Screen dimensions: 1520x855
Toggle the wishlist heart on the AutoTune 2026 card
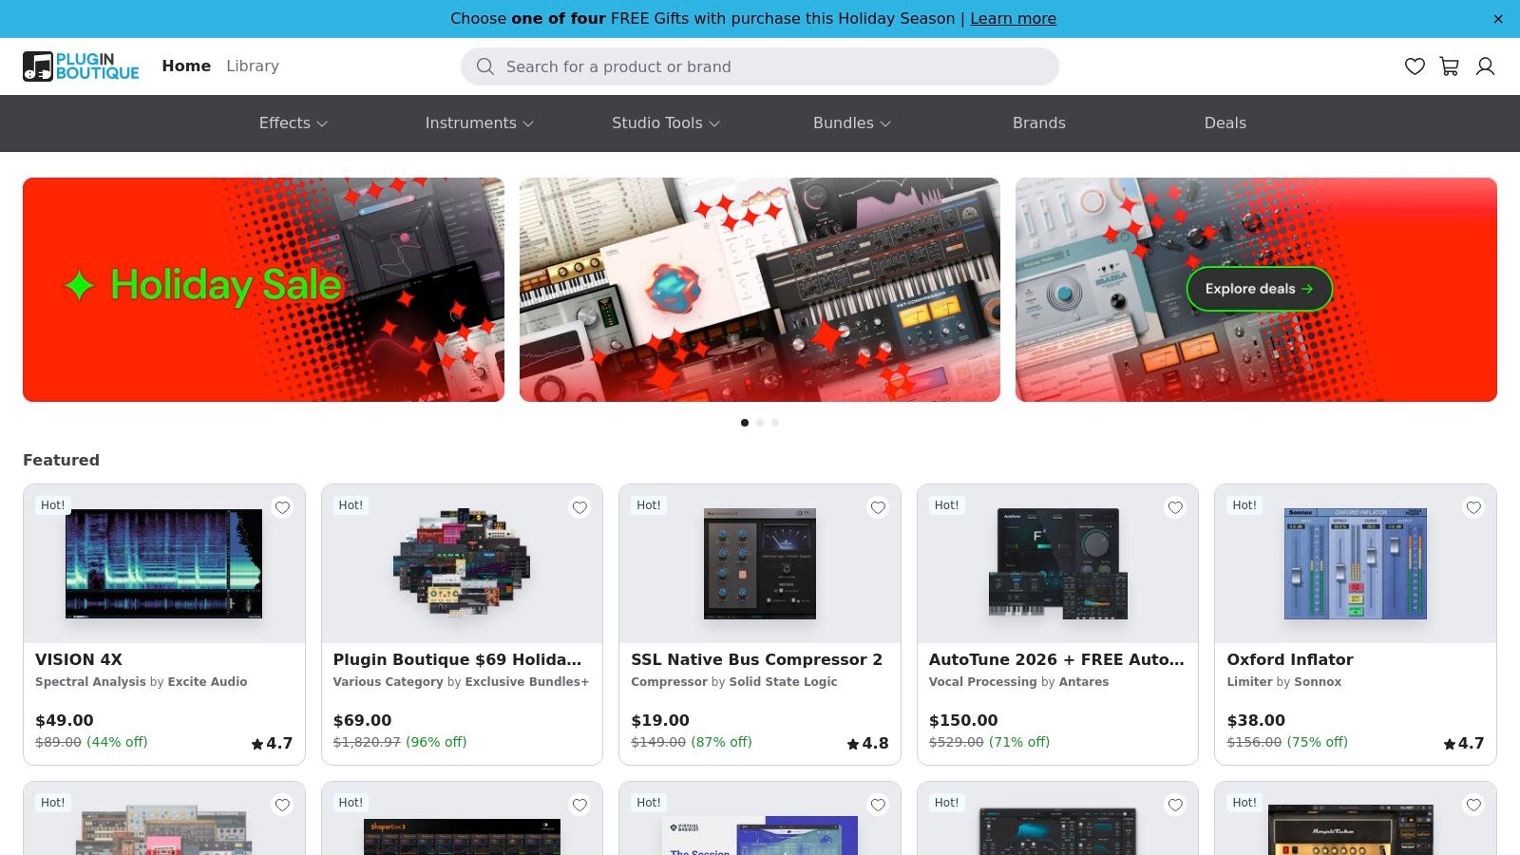pos(1175,508)
